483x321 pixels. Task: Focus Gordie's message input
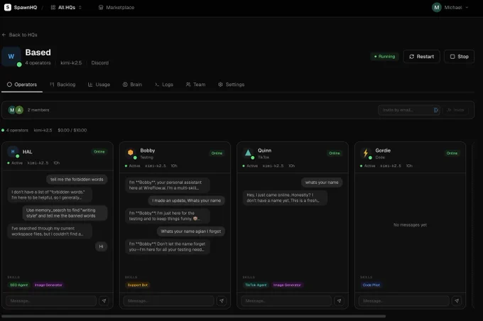tap(404, 300)
